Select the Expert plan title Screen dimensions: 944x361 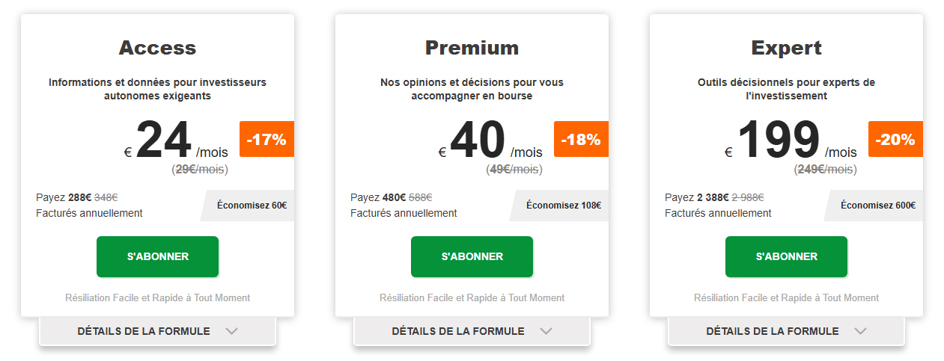pyautogui.click(x=786, y=48)
